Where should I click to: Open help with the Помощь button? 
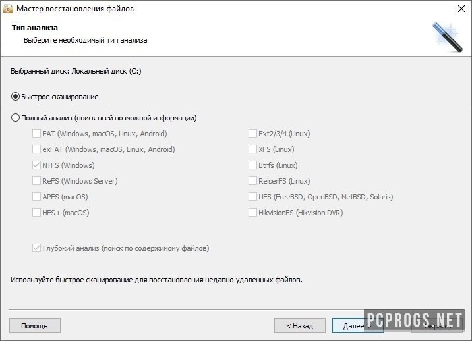[35, 326]
